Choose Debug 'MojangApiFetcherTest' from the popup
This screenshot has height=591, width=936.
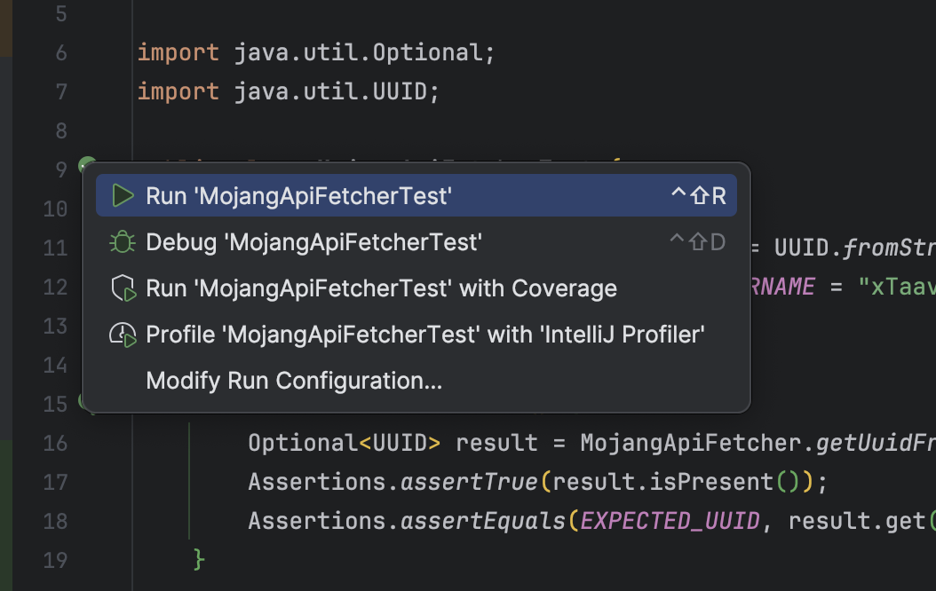(313, 242)
